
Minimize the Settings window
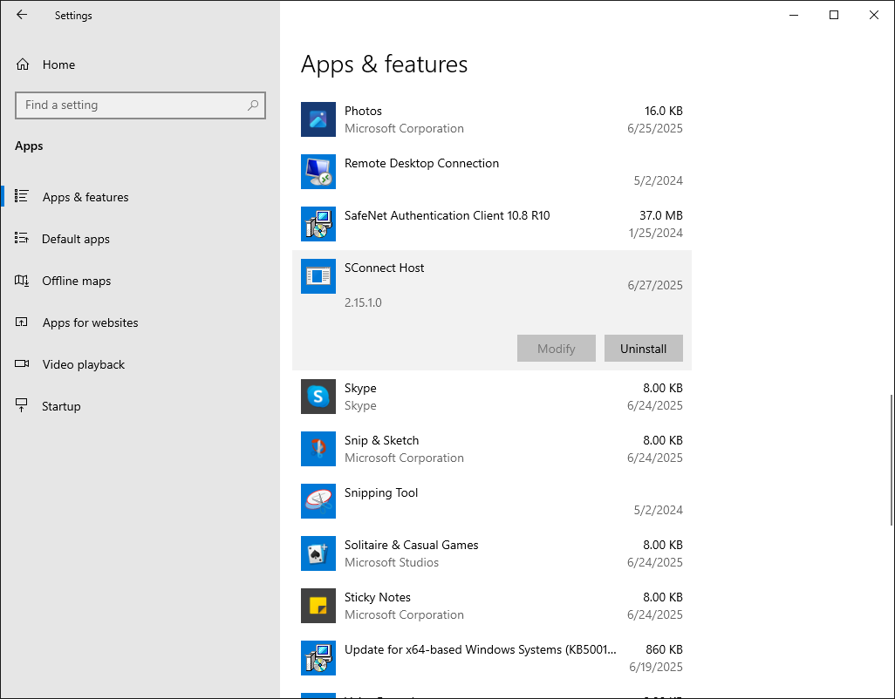[x=794, y=15]
